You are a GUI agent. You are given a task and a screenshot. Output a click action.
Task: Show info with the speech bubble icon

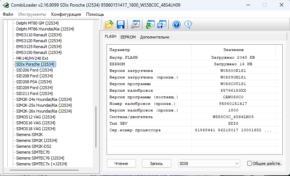coord(188,24)
